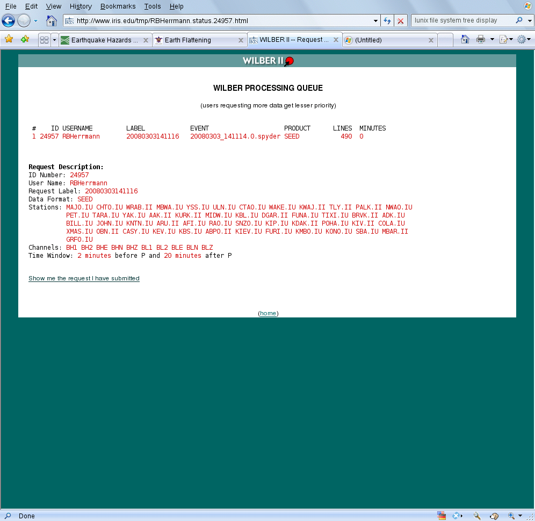Viewport: 535px width, 521px height.
Task: Expand the address bar URL dropdown
Action: pos(375,21)
